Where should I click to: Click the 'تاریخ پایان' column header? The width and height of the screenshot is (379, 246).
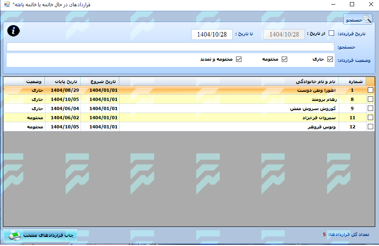pos(62,81)
